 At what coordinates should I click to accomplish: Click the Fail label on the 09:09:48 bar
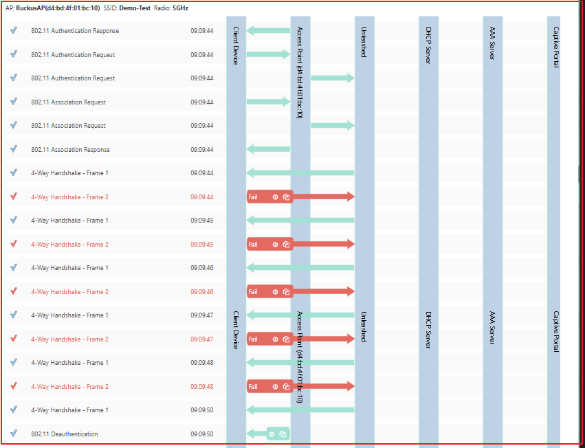pos(253,387)
